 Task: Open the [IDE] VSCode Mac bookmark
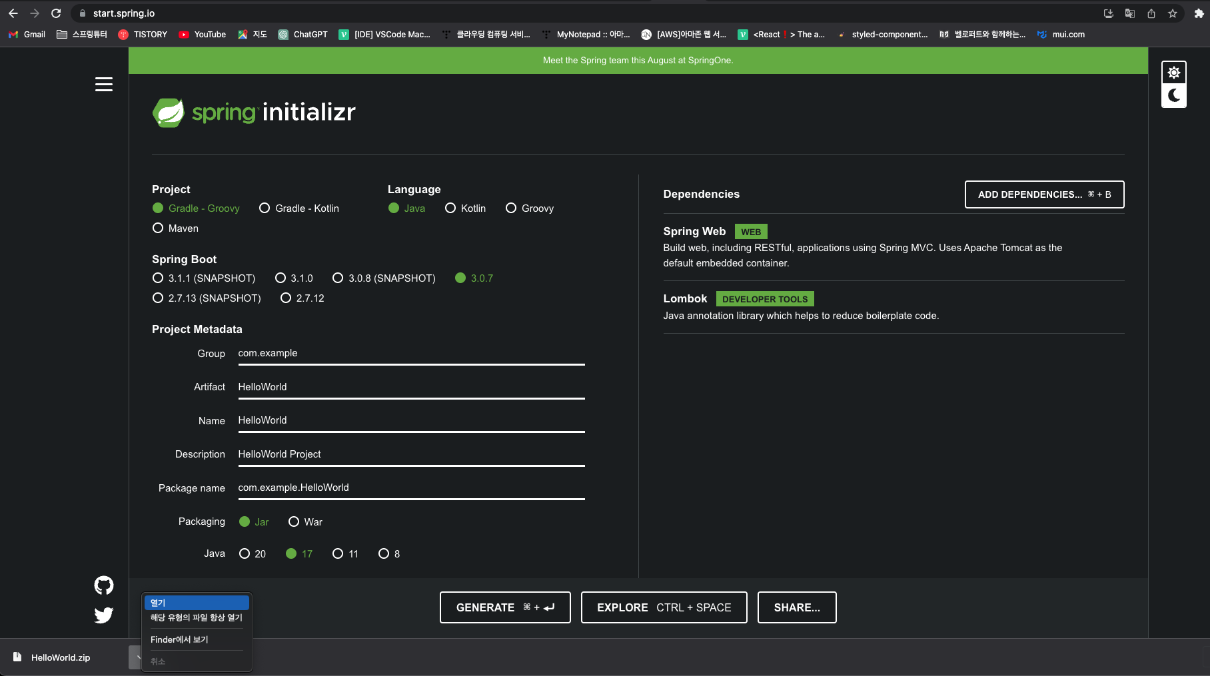[x=384, y=35]
